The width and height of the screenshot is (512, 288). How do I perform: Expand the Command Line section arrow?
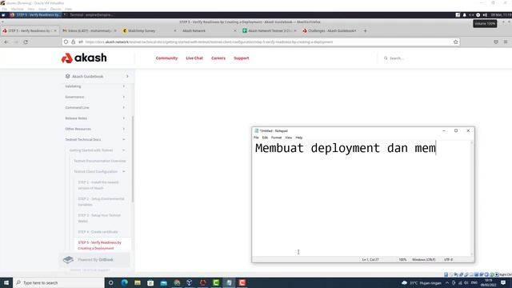pyautogui.click(x=124, y=107)
